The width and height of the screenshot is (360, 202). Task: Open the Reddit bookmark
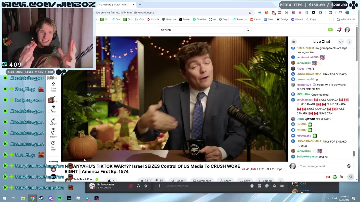pos(255,20)
